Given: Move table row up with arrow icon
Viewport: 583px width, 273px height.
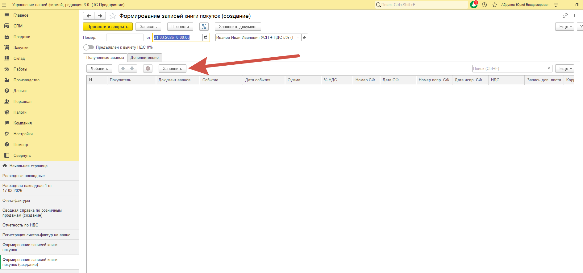Looking at the screenshot, I should tap(123, 68).
